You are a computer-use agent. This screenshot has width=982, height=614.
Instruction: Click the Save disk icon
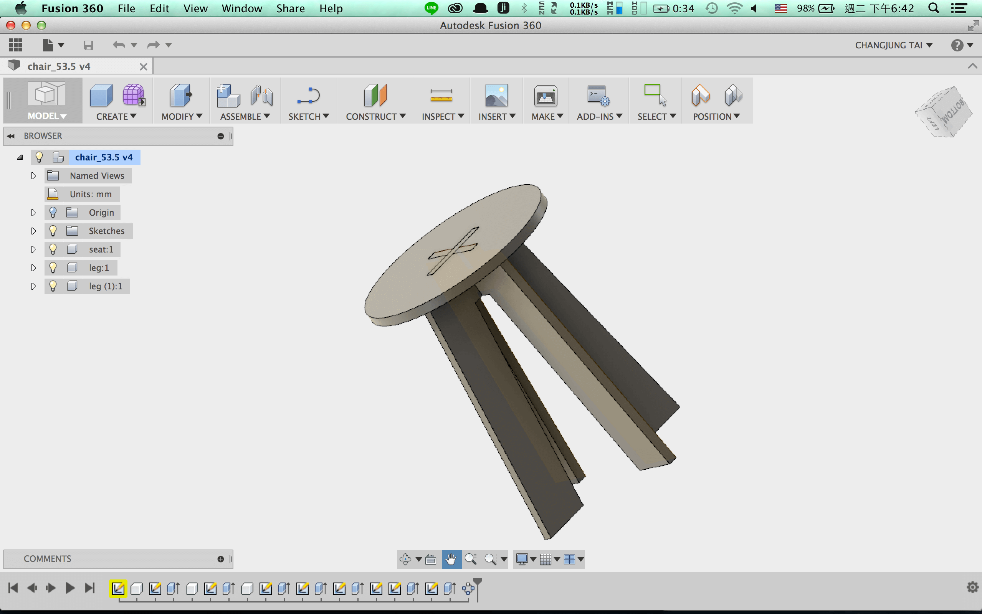[88, 45]
